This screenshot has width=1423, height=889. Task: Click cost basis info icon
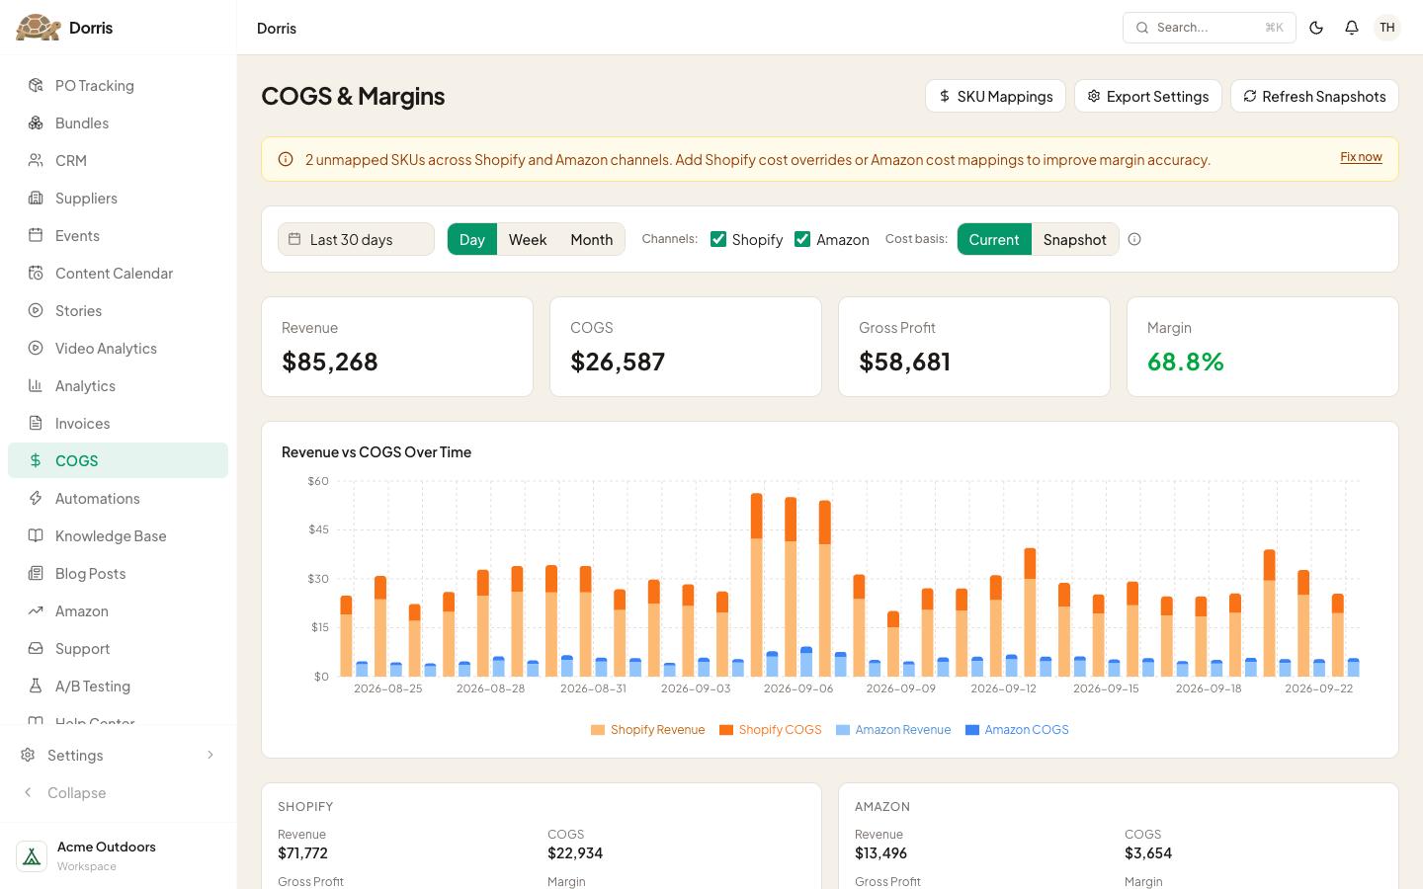(1134, 239)
